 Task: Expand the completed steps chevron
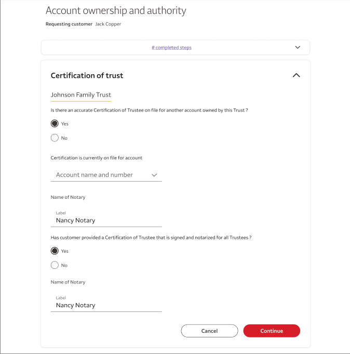[298, 47]
